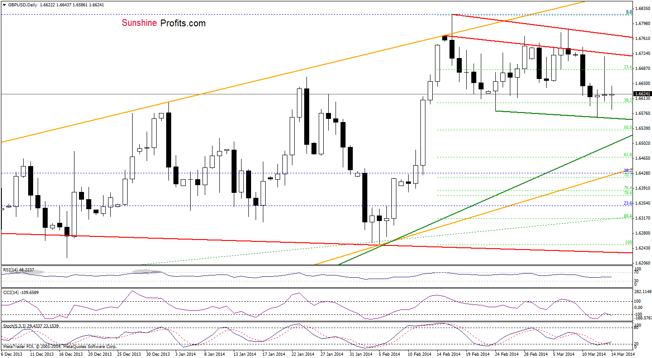
Task: Click the -188.5767 CCI scale value
Action: click(x=644, y=319)
